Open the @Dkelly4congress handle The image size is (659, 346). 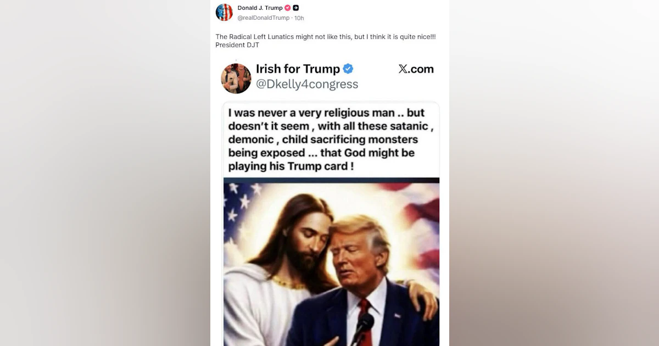[307, 84]
